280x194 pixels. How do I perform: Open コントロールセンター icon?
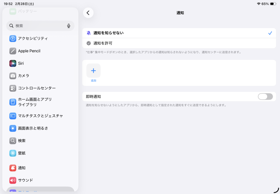13,88
